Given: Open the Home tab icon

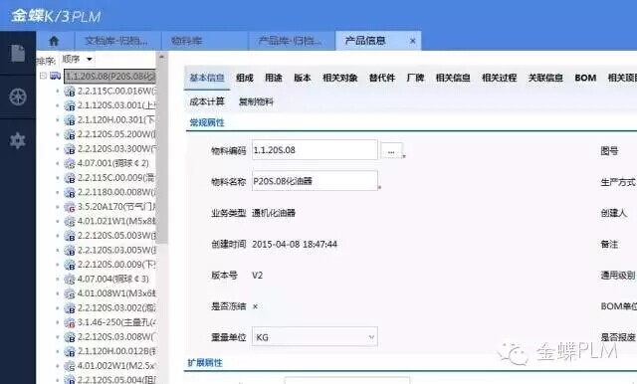Looking at the screenshot, I should (54, 41).
